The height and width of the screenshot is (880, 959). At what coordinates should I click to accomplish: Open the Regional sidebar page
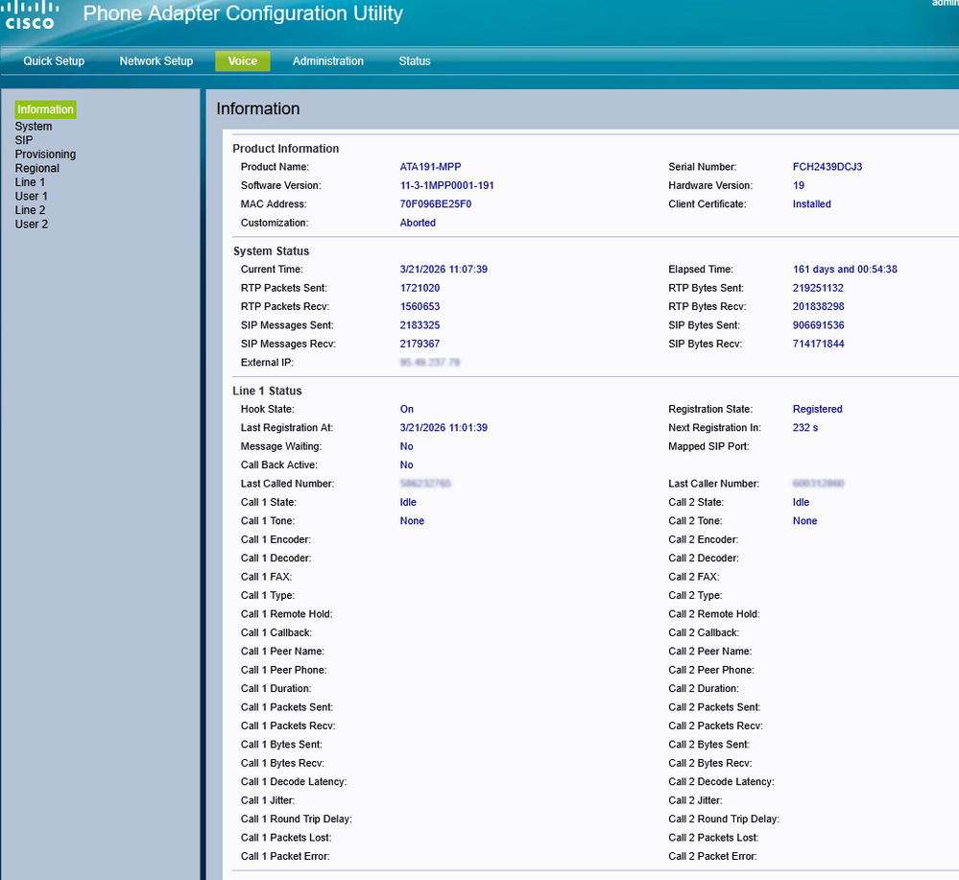tap(37, 168)
